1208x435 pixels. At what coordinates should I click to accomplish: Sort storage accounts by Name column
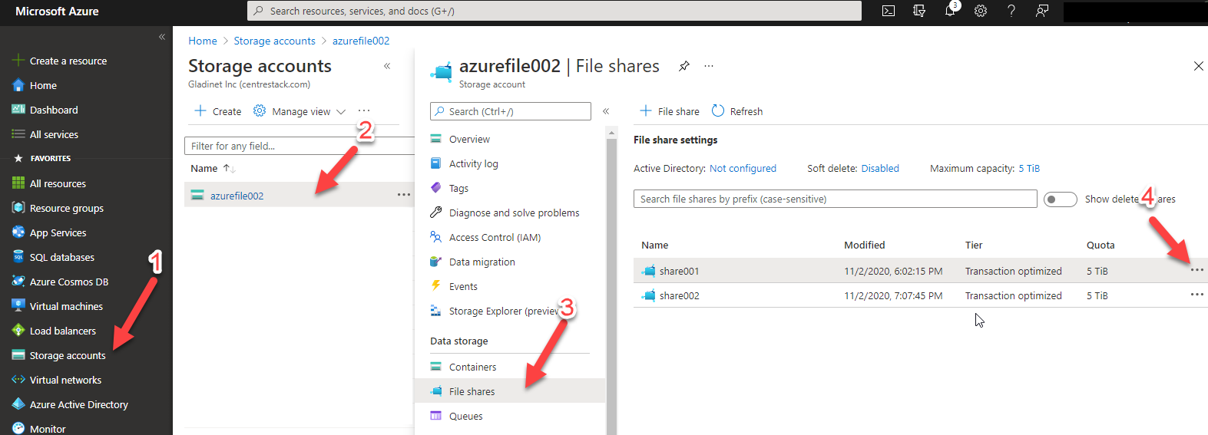[x=213, y=168]
